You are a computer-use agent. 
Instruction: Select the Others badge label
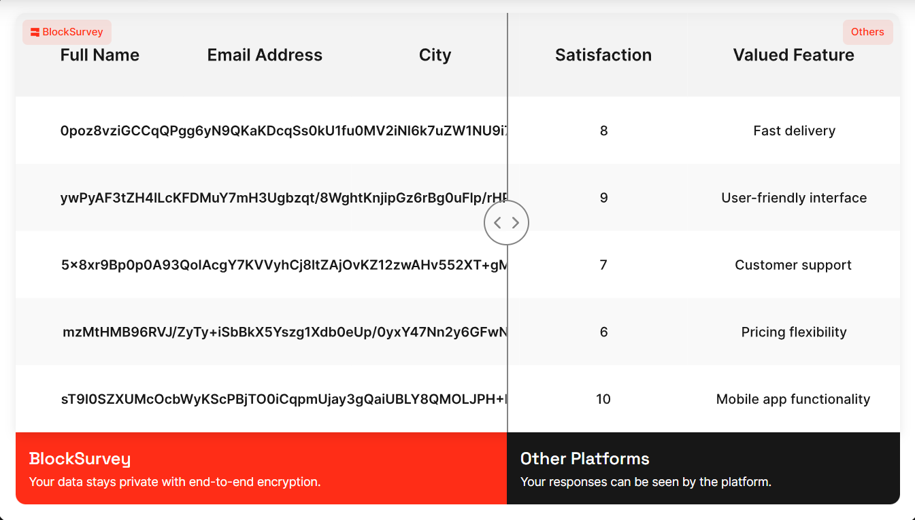click(x=867, y=32)
